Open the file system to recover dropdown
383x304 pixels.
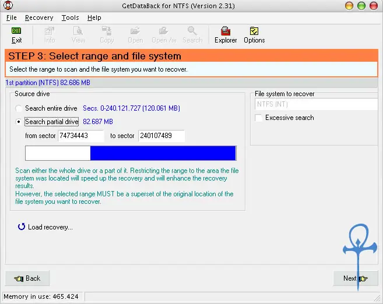[x=316, y=104]
